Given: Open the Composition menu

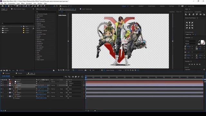Looking at the screenshot, I should (12, 4).
